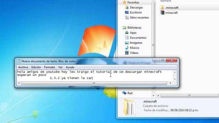The height and width of the screenshot is (123, 219).
Task: Click the Notepad horizontal scroll left arrow
Action: (x=19, y=83)
